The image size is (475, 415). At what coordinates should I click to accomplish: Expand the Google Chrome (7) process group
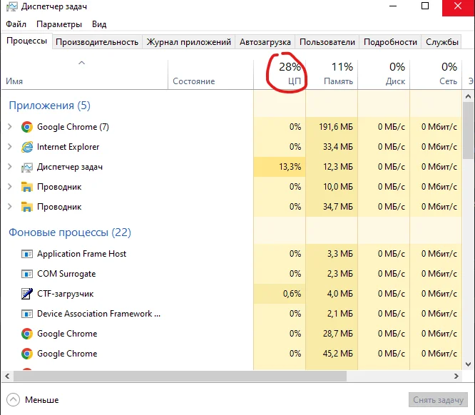[x=9, y=127]
